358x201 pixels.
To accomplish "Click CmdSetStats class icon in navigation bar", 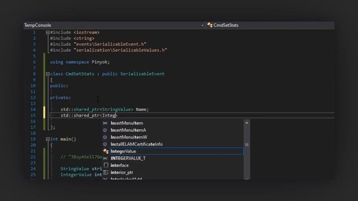I will click(x=210, y=25).
